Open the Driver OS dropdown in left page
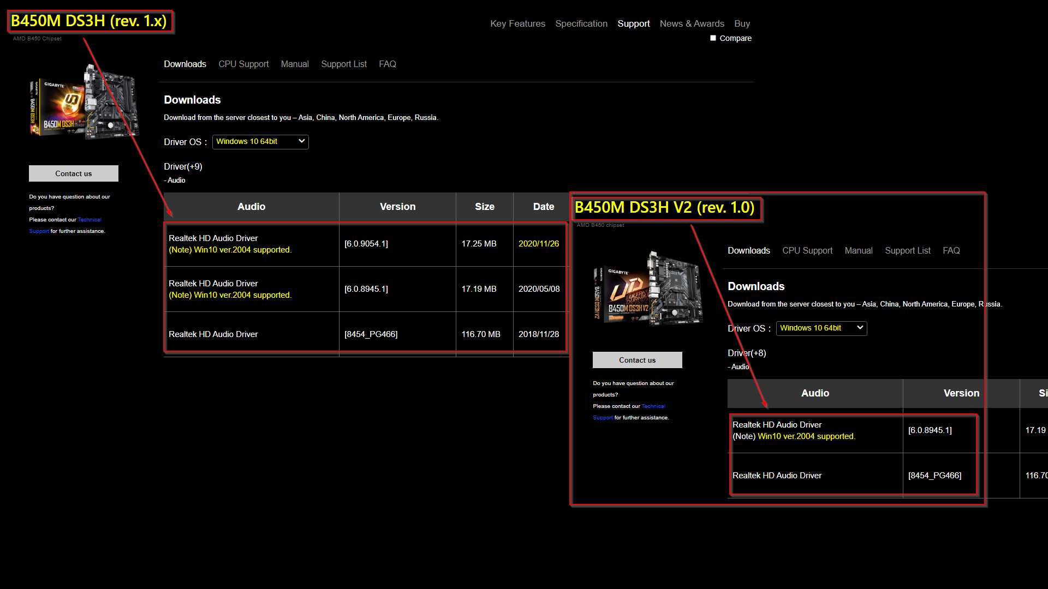The image size is (1048, 589). (x=260, y=142)
